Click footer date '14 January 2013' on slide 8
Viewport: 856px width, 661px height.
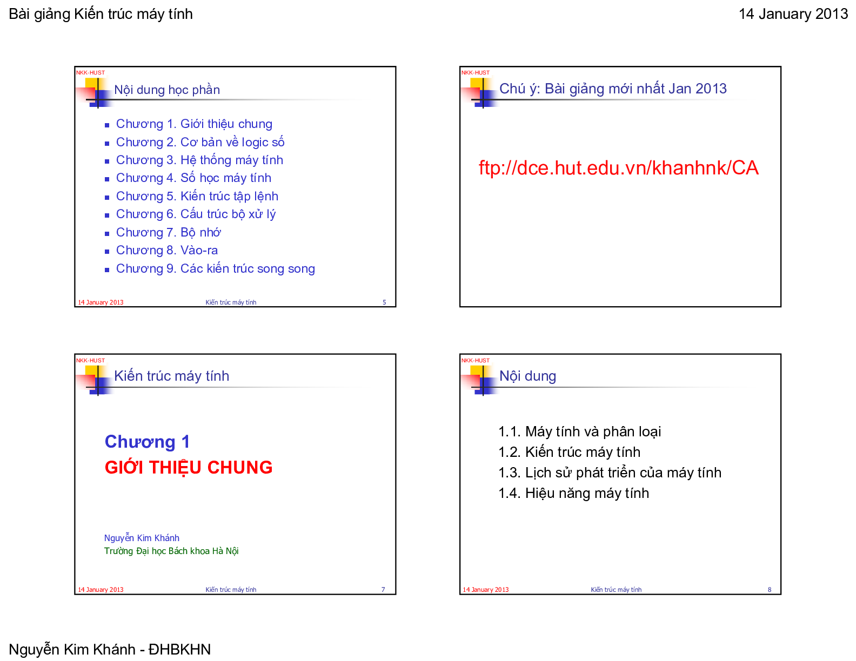[x=486, y=590]
